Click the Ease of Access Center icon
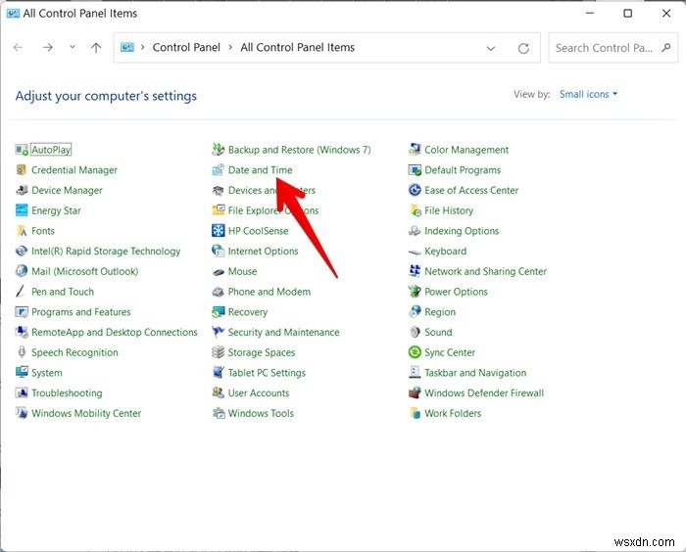686x552 pixels. coord(415,190)
